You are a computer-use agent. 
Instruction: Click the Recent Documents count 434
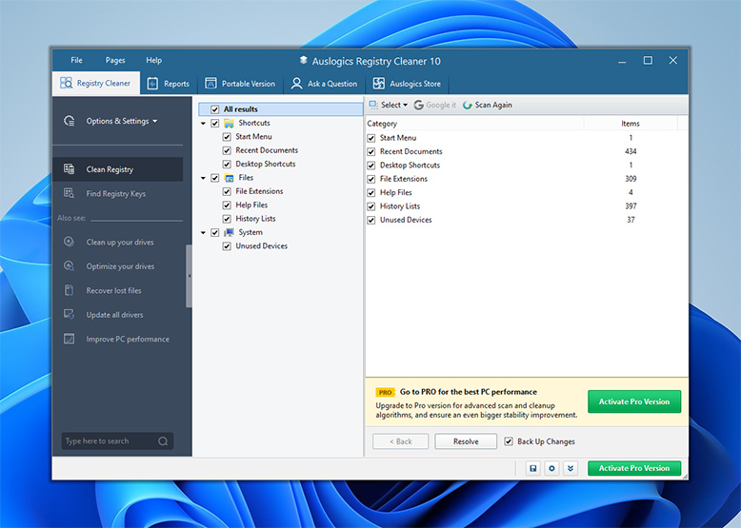tap(631, 151)
